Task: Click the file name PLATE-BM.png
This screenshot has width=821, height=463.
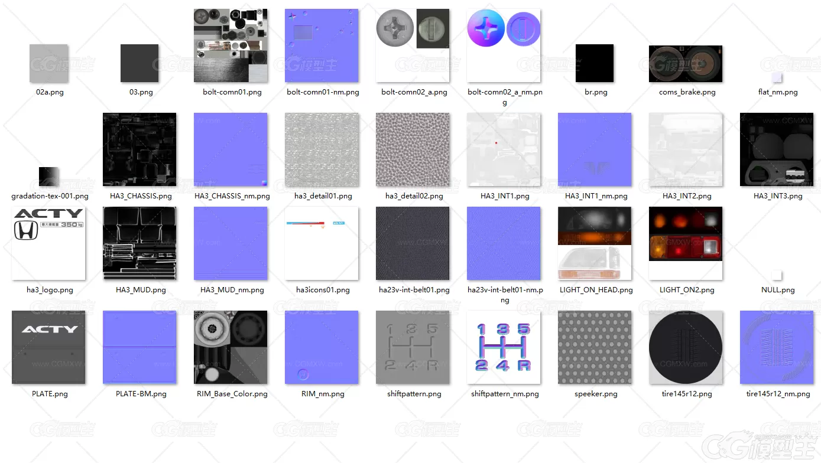Action: click(141, 394)
